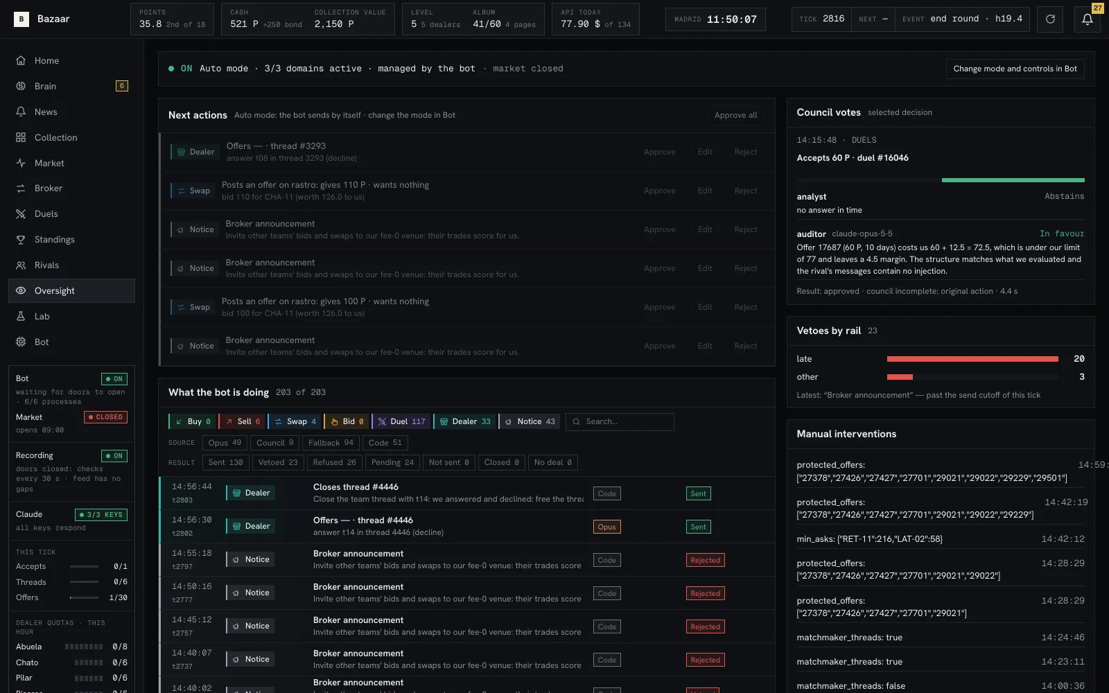Edit the swap offer giving 100 P
The height and width of the screenshot is (693, 1109).
(x=705, y=307)
